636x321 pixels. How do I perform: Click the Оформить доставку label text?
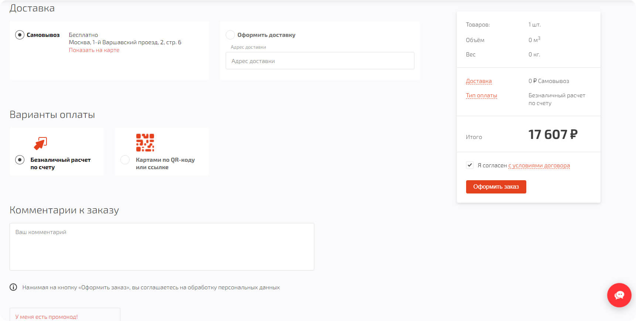click(x=266, y=35)
